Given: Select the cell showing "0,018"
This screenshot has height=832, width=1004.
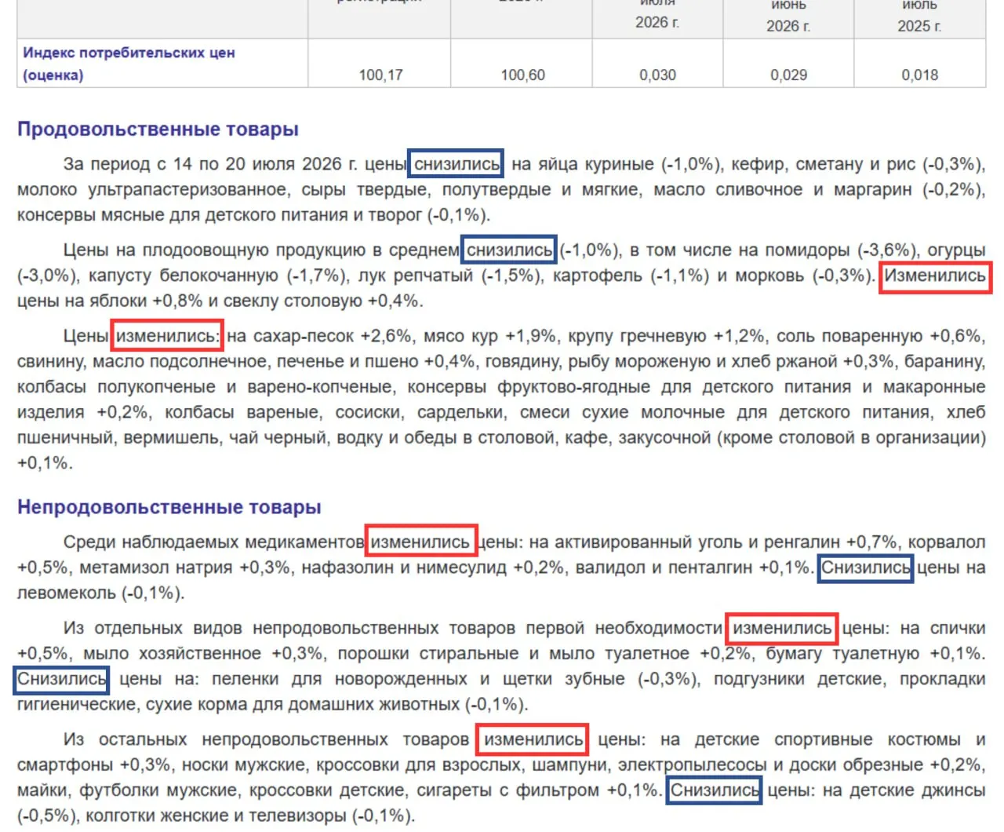Looking at the screenshot, I should click(919, 75).
